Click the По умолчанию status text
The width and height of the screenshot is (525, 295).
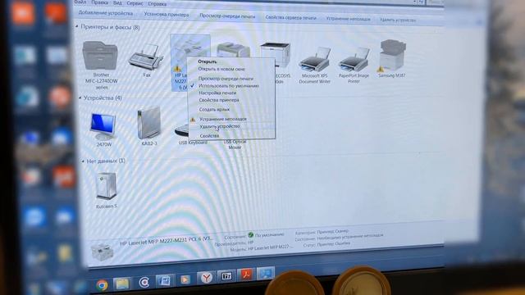coord(270,235)
